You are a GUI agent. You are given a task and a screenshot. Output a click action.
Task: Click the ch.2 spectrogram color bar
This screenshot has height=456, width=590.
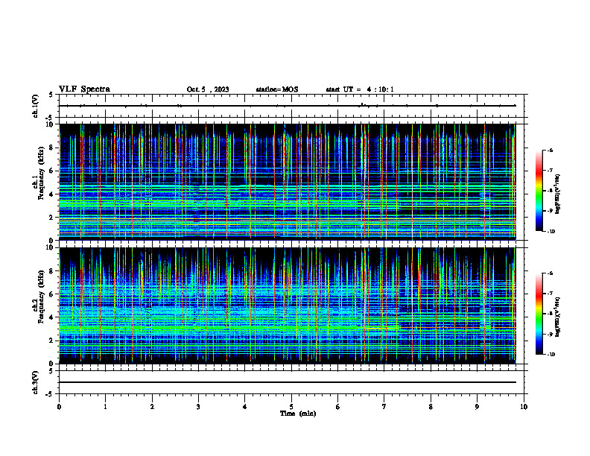tap(539, 314)
